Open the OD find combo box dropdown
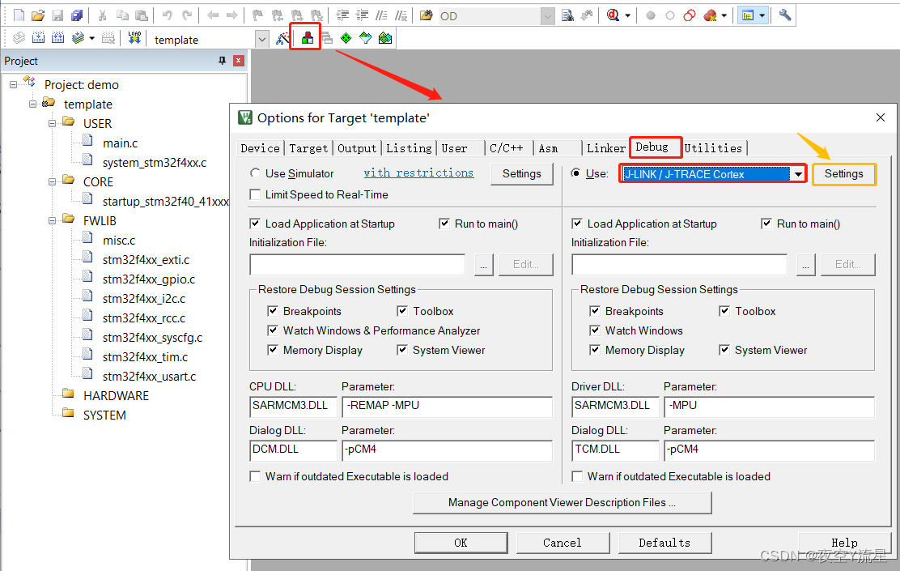Screen dimensions: 900x571 point(548,16)
